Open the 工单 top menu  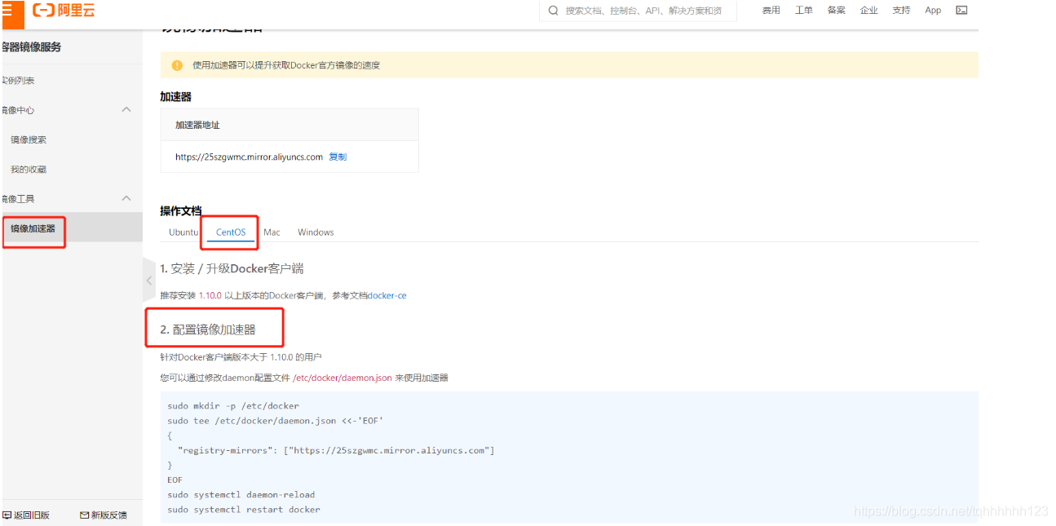pyautogui.click(x=804, y=11)
